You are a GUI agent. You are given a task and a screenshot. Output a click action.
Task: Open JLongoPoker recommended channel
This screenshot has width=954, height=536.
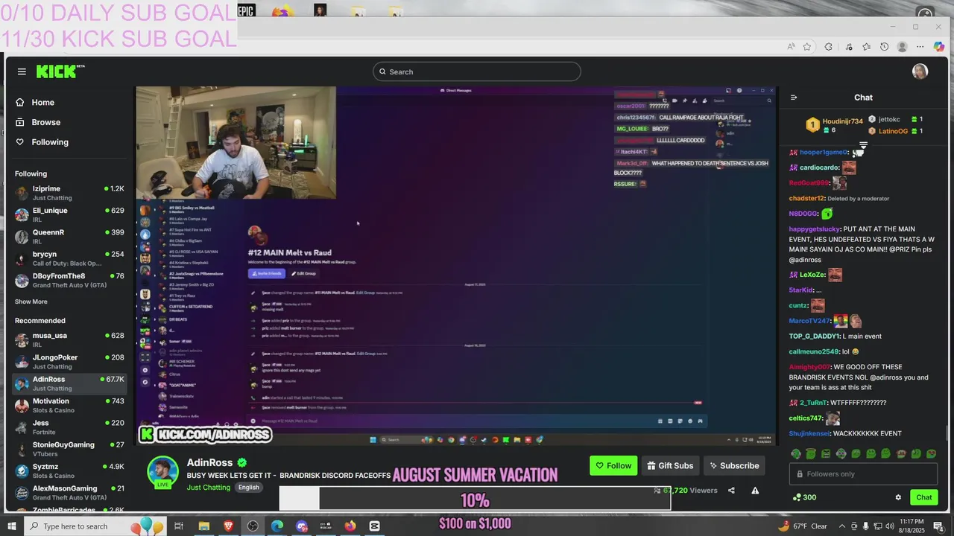(69, 362)
